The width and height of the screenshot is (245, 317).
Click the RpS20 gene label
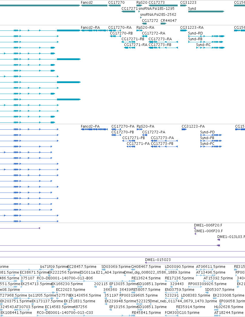pyautogui.click(x=142, y=3)
